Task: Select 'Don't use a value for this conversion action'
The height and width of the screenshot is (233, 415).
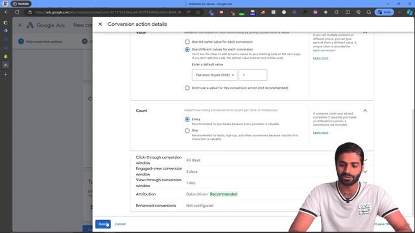Action: click(x=187, y=88)
